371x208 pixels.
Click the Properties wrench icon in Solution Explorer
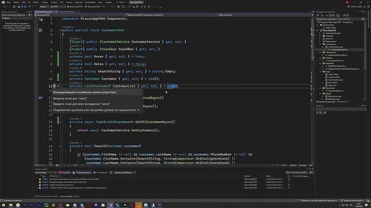point(344,16)
